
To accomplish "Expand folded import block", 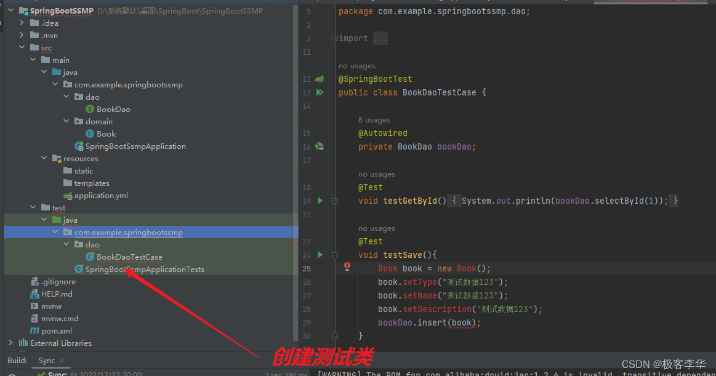I will [335, 39].
